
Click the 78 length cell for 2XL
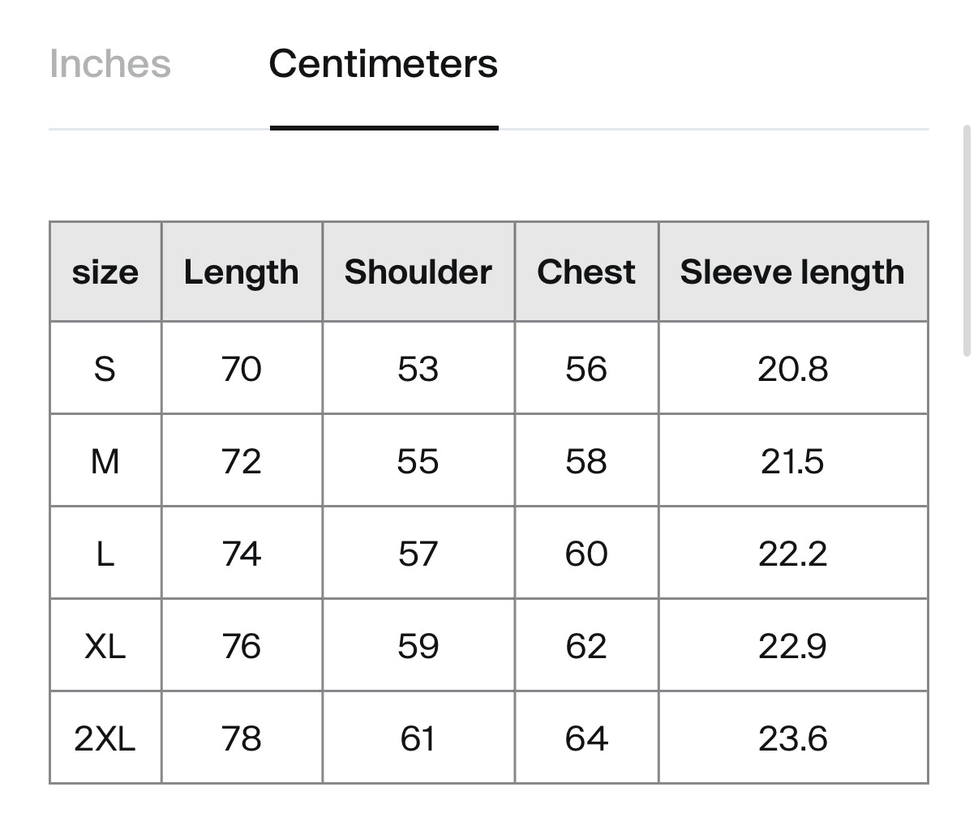242,738
